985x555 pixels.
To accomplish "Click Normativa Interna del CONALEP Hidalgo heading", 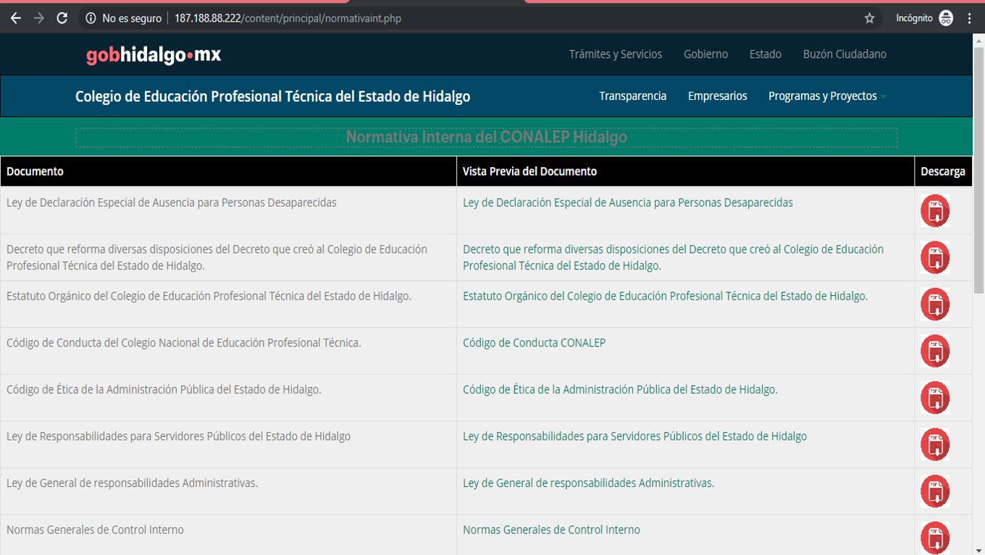I will (x=487, y=137).
